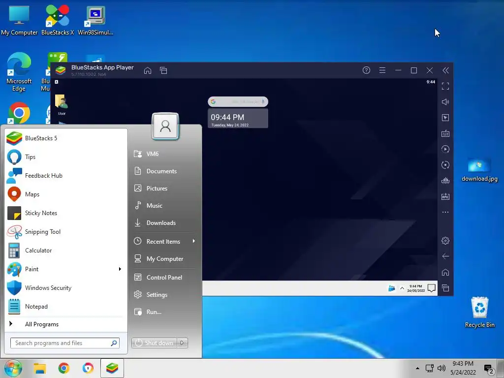Open Control Panel from Start menu
The width and height of the screenshot is (504, 378).
[164, 278]
